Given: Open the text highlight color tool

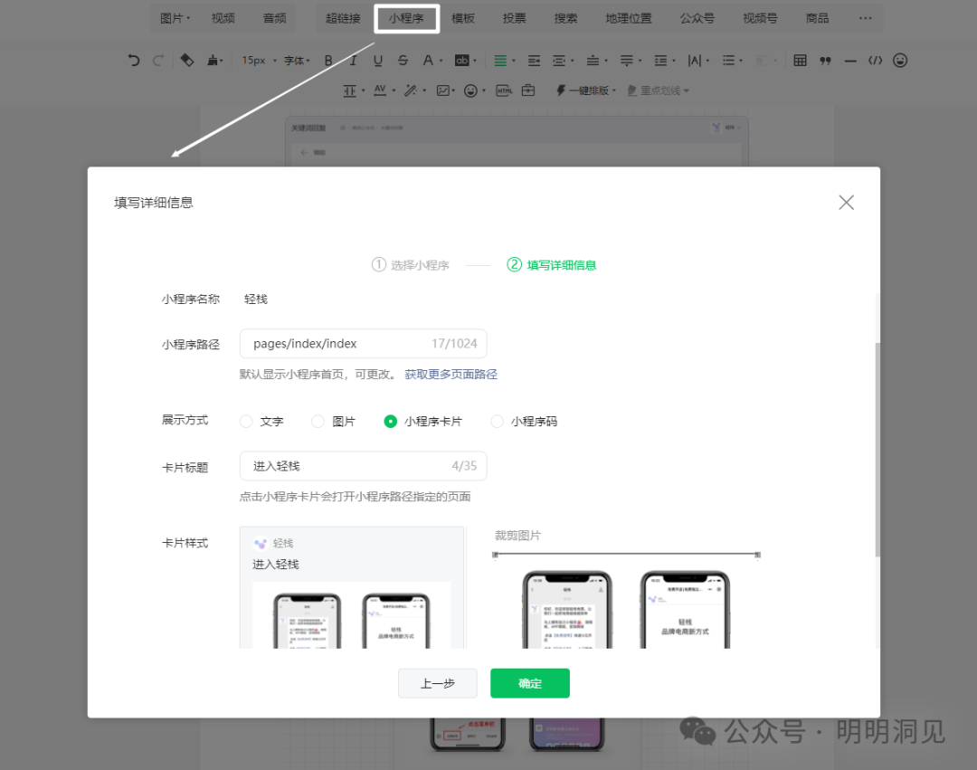Looking at the screenshot, I should point(461,60).
